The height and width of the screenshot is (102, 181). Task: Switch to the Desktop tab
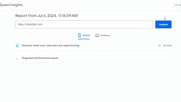pyautogui.click(x=102, y=35)
